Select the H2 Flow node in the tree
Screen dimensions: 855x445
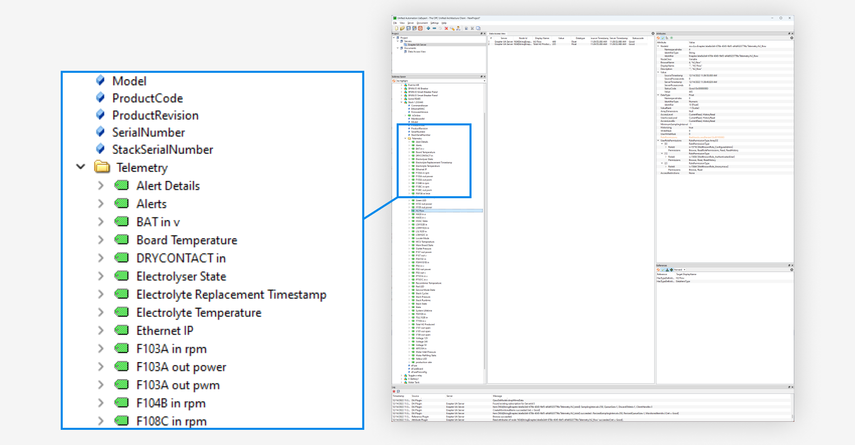[420, 211]
